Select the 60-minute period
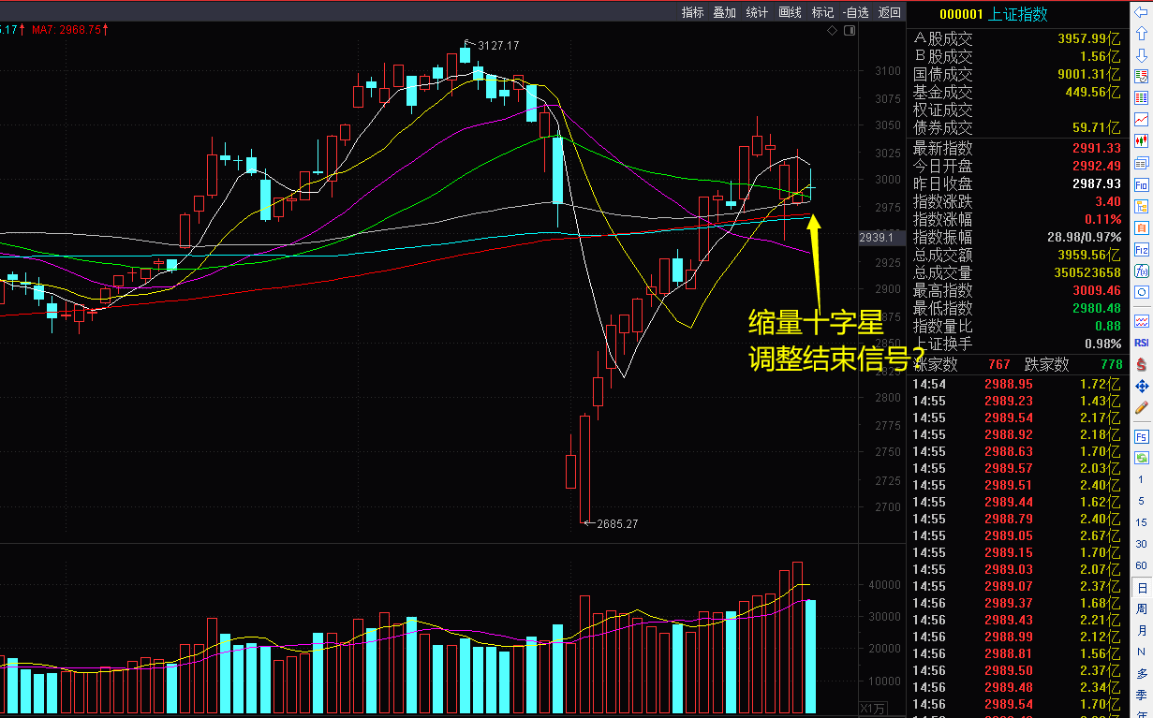This screenshot has width=1153, height=718. tap(1141, 565)
